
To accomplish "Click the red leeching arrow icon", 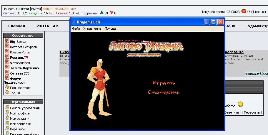I will tap(111, 13).
